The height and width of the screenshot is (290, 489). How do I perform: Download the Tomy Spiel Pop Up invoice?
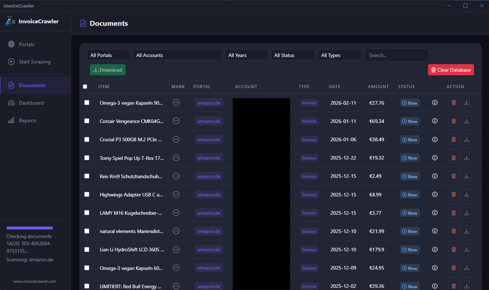point(466,158)
